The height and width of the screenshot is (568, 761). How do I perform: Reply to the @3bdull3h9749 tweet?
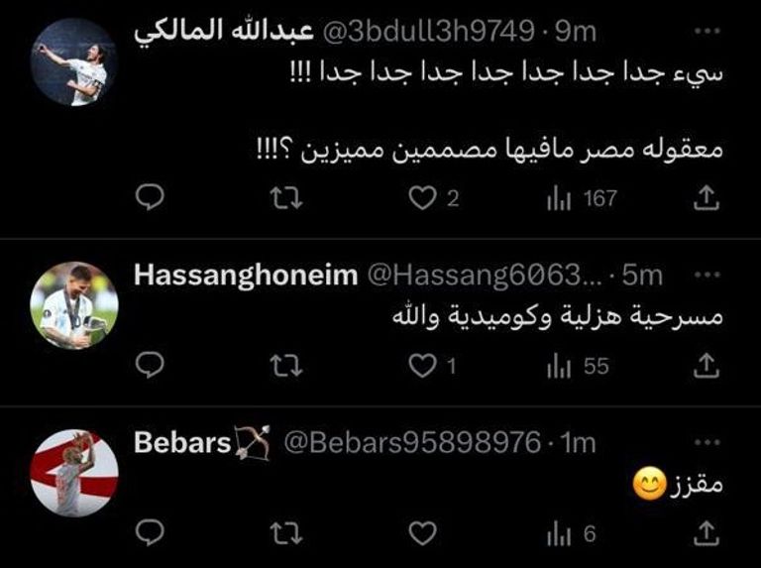point(150,197)
